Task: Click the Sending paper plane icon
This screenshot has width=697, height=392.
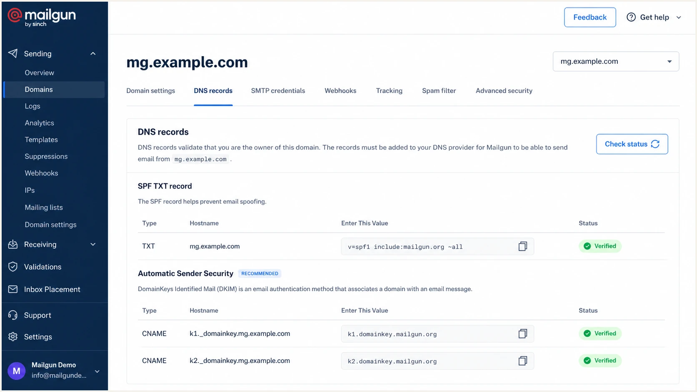Action: point(13,53)
